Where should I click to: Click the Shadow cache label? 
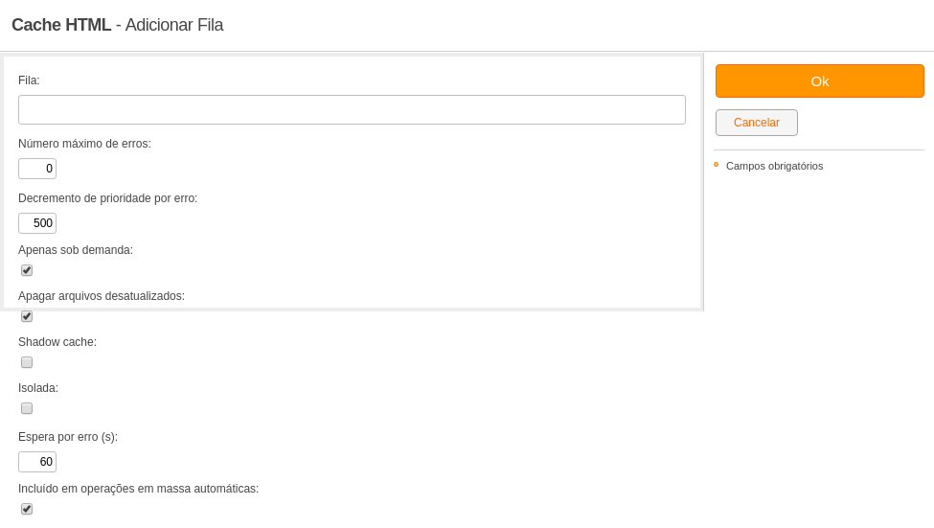click(57, 342)
